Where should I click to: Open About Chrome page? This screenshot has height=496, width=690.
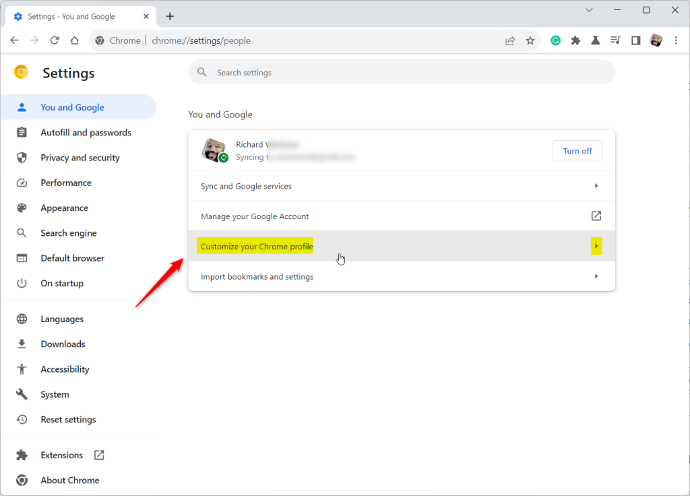point(78,480)
